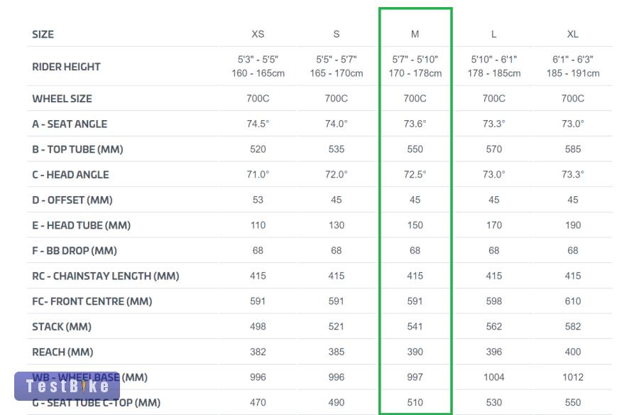The height and width of the screenshot is (415, 639).
Task: Click the A - SEAT ANGLE row label
Action: (70, 124)
